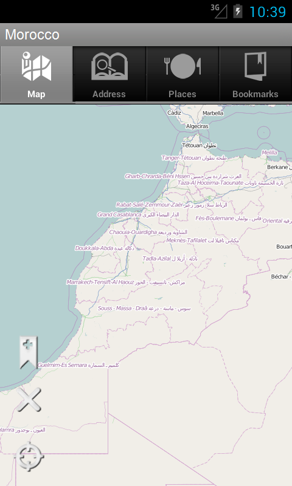The image size is (292, 486).
Task: Tap the Marrakech-Tensift-Al Haouz label
Action: 126,282
